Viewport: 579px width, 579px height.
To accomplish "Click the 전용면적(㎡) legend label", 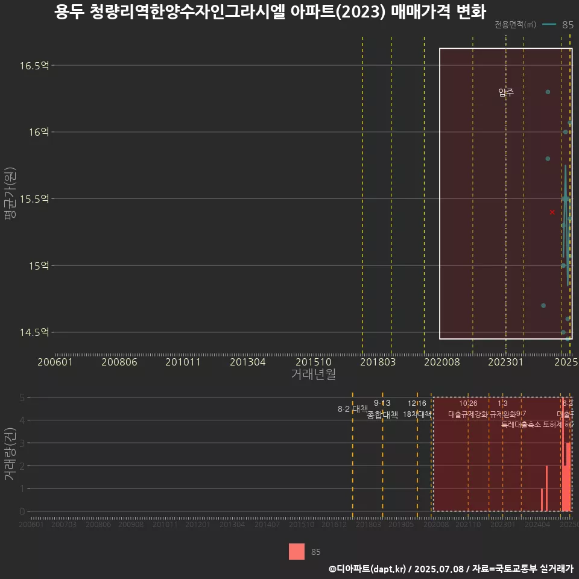I will [515, 24].
